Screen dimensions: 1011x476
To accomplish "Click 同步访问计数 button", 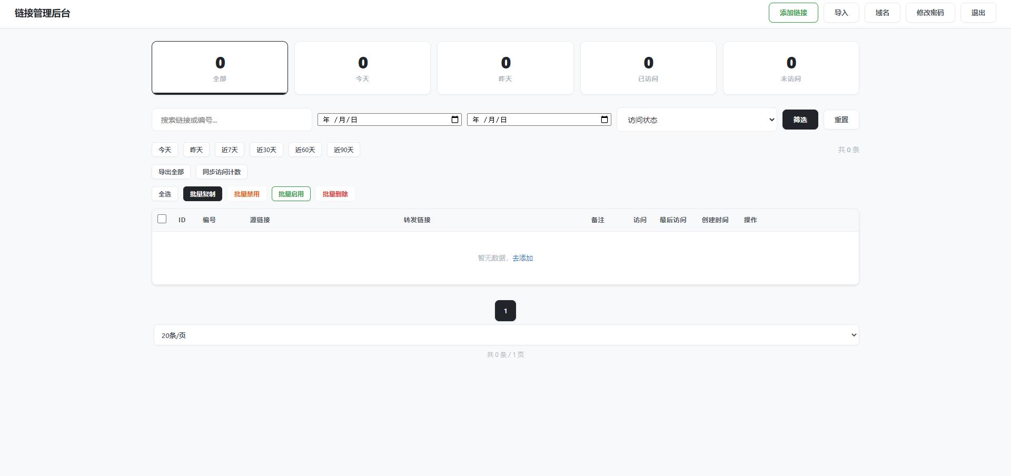I will point(222,172).
